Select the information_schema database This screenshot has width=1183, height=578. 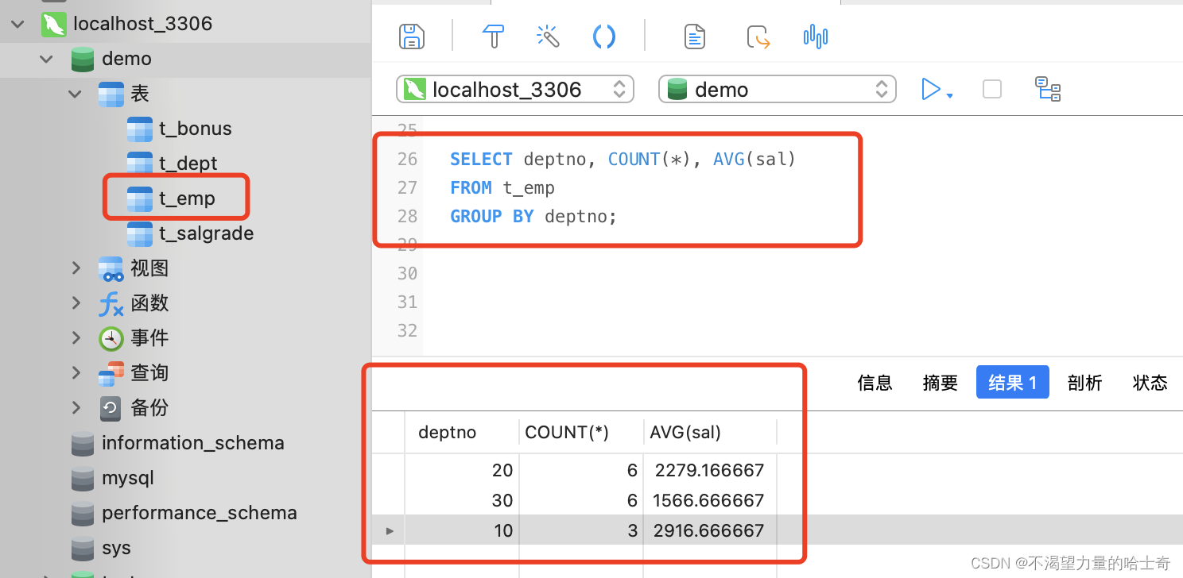[x=192, y=443]
